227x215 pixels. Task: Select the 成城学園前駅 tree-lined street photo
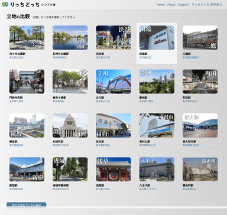click(x=70, y=170)
